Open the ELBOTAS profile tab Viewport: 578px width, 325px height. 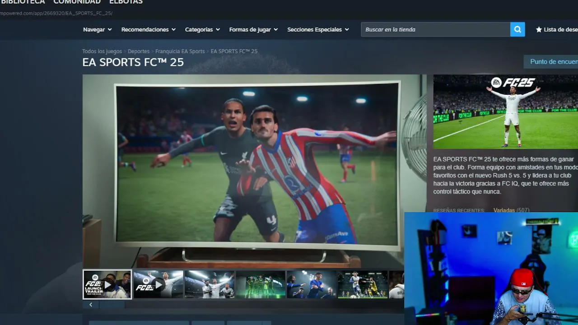[x=126, y=2]
